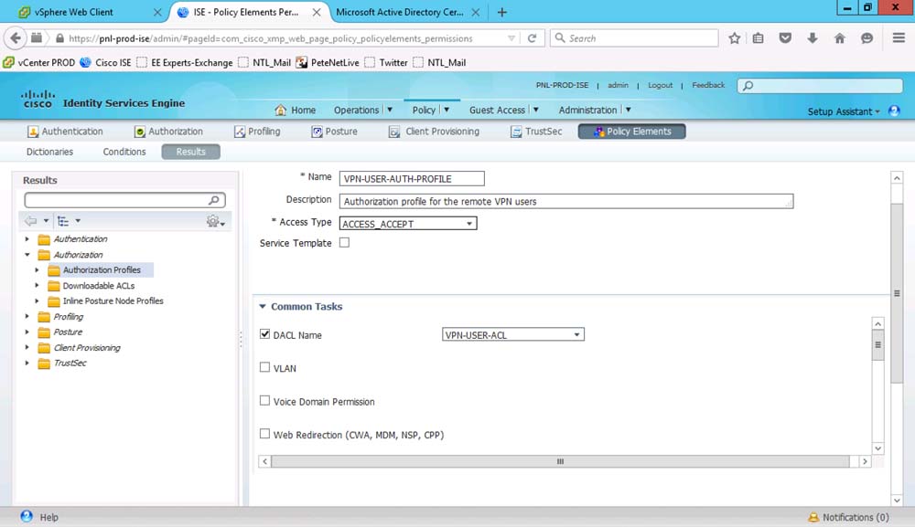Collapse the Common Tasks section
This screenshot has height=527, width=915.
click(x=263, y=306)
